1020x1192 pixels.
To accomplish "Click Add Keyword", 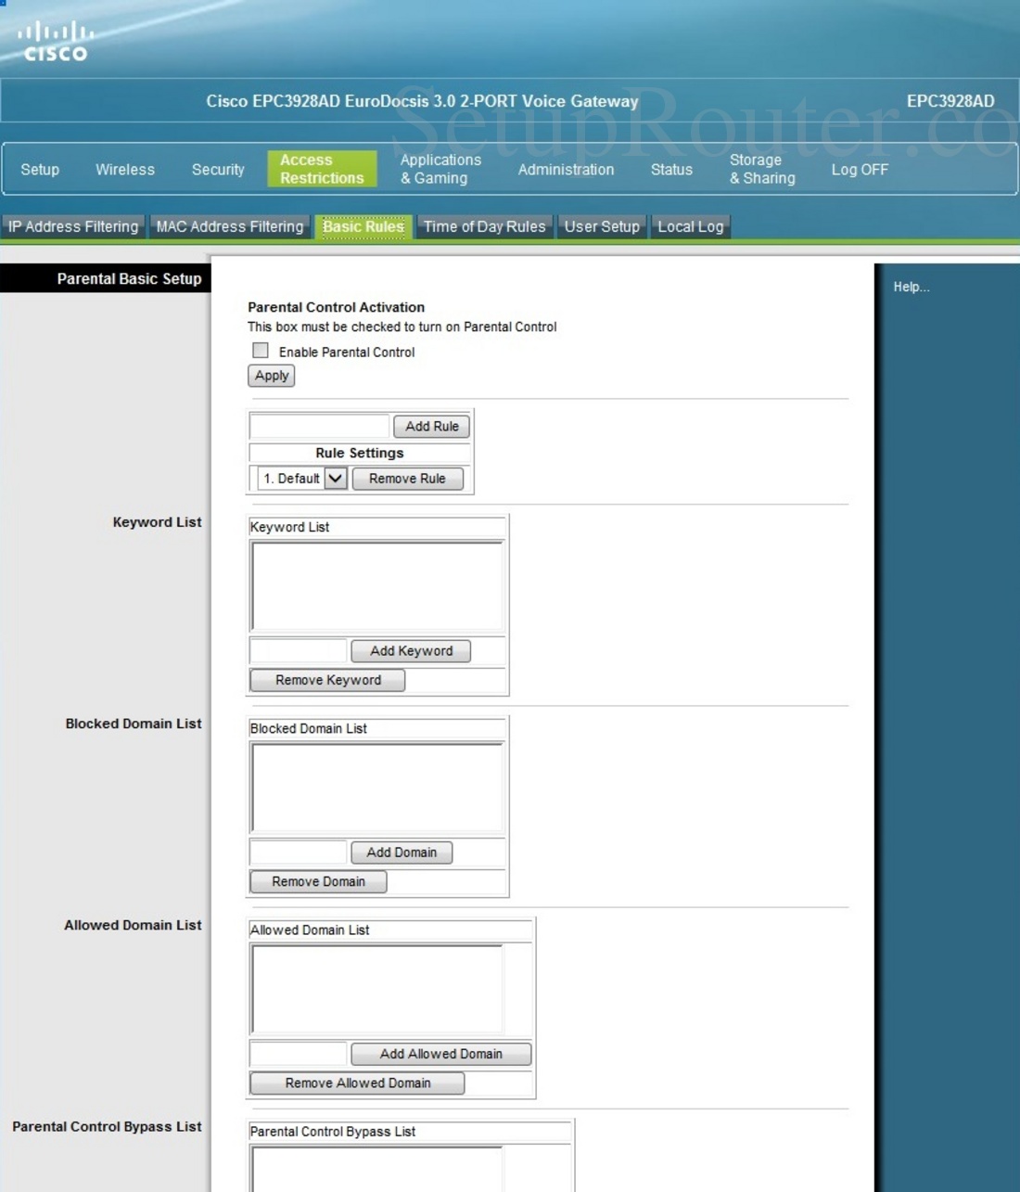I will tap(411, 650).
